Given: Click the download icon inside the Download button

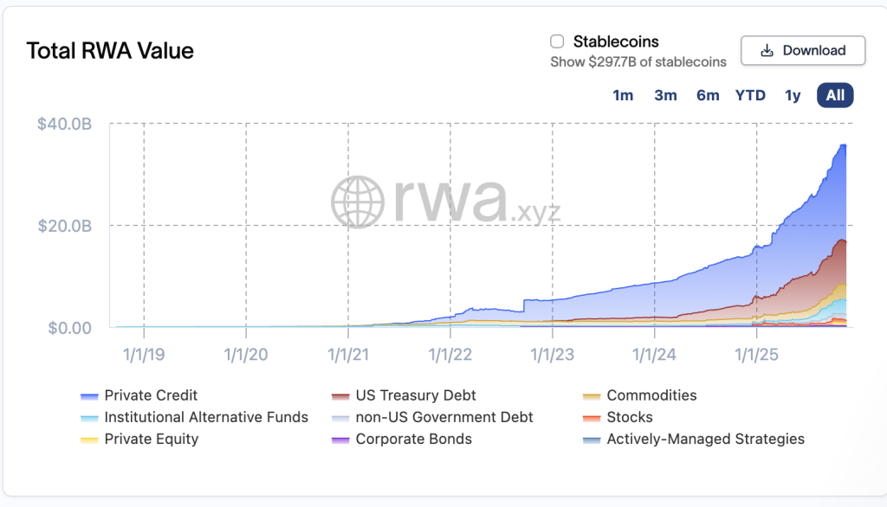Looking at the screenshot, I should click(x=766, y=50).
